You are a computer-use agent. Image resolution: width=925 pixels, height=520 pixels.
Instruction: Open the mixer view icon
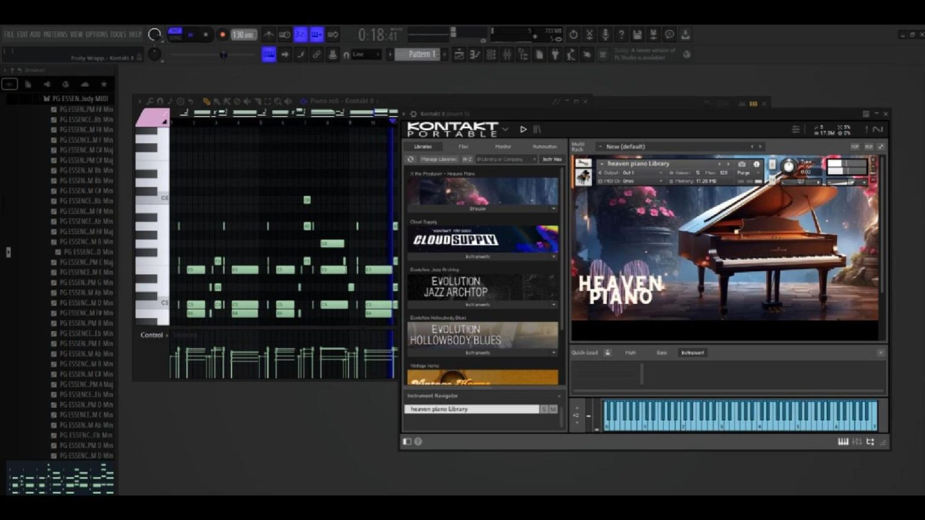tap(507, 55)
